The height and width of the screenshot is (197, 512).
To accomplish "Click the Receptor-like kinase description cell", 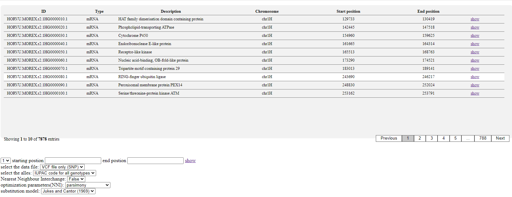I will tap(135, 52).
